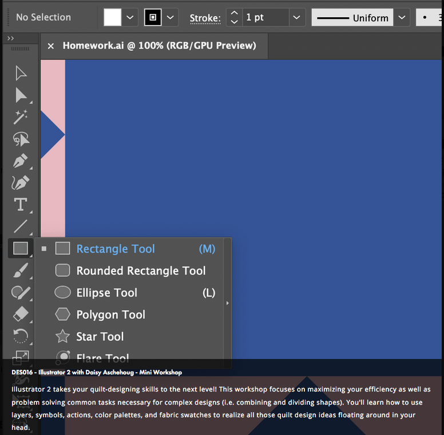Select the Paintbrush tool

21,270
